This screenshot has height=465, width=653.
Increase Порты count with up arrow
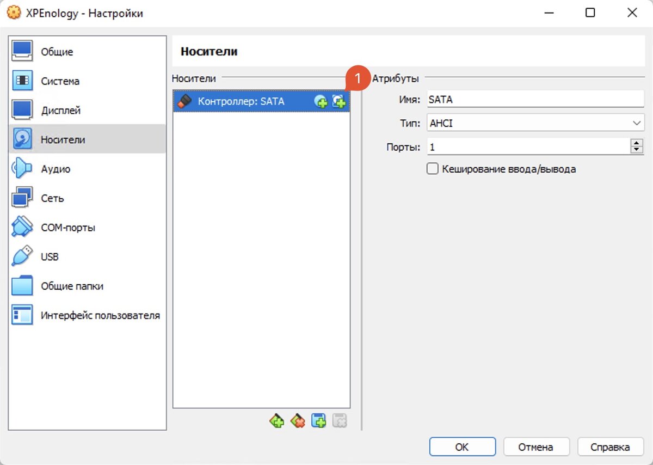click(x=637, y=143)
